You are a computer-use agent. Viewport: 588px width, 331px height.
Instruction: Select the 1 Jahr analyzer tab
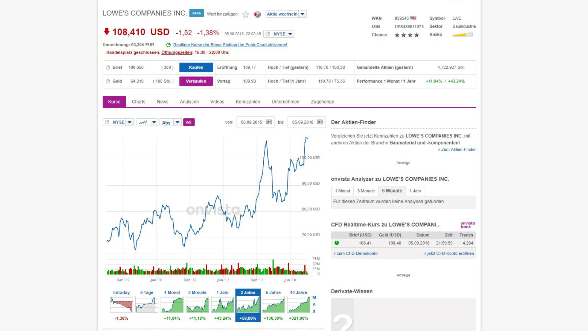(x=415, y=191)
